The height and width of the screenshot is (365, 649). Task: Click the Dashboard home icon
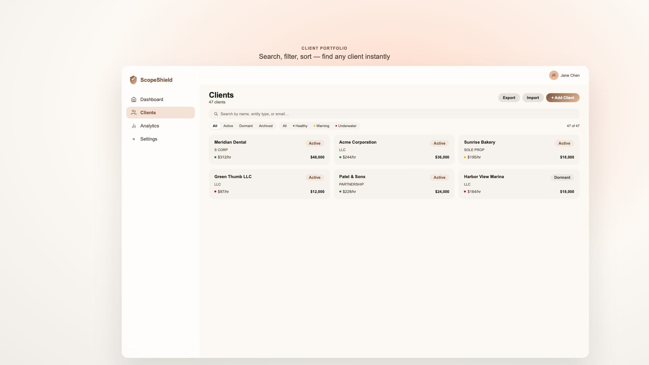tap(134, 99)
